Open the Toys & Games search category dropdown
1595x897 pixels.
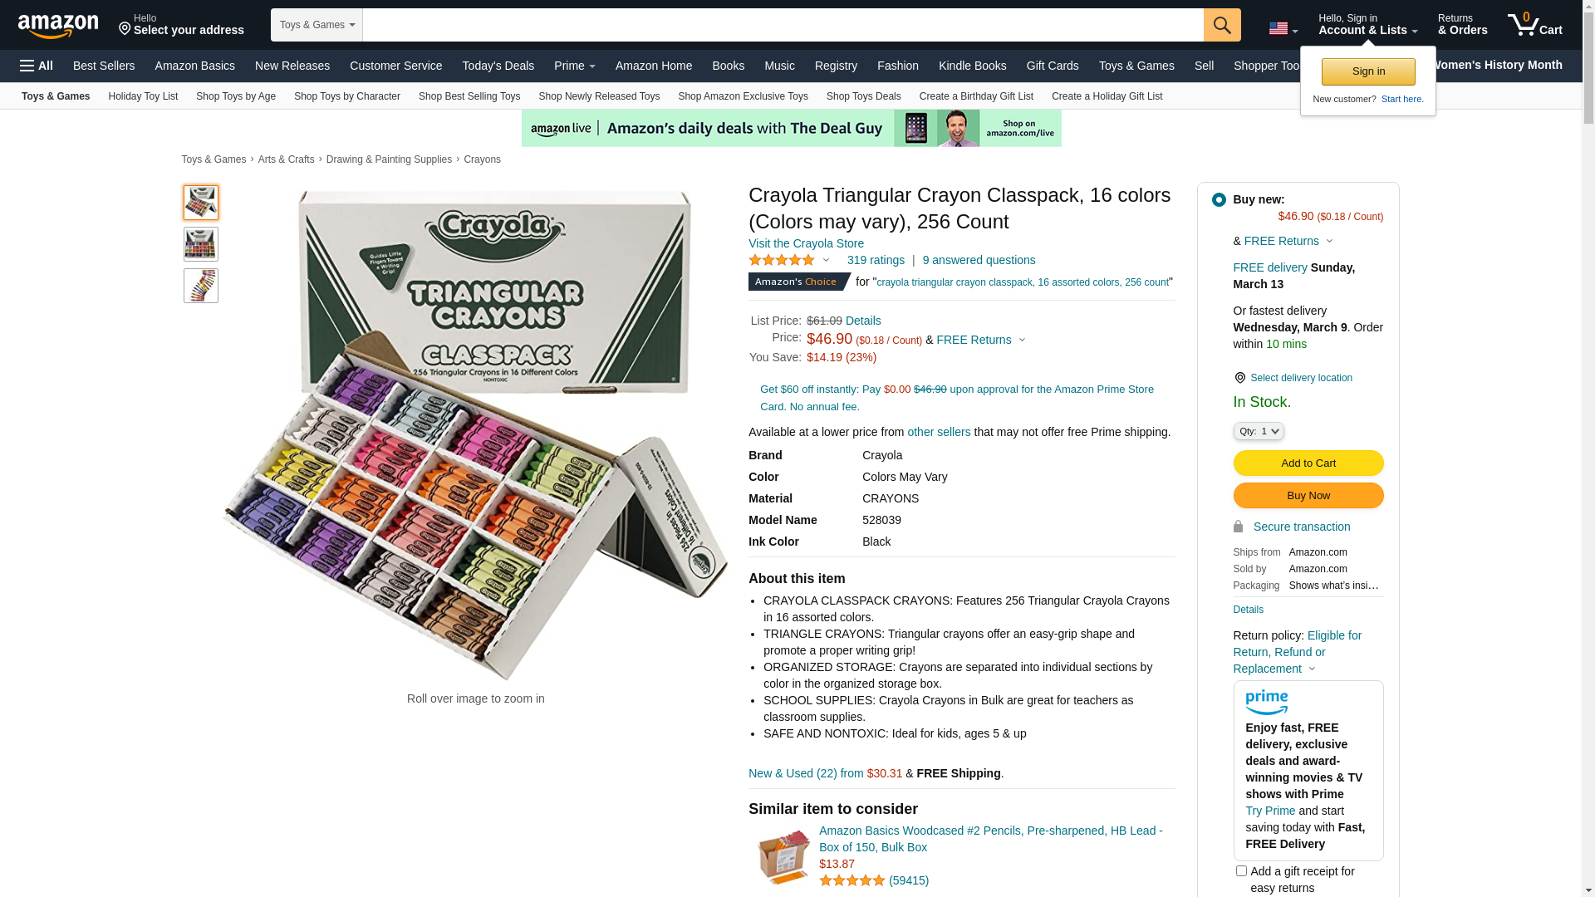[317, 25]
